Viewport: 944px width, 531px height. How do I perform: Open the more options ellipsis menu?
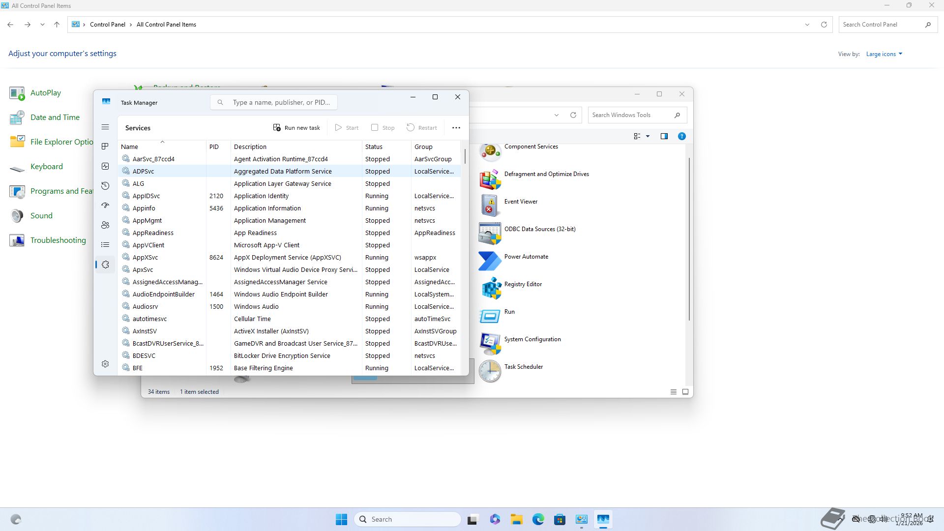point(456,128)
